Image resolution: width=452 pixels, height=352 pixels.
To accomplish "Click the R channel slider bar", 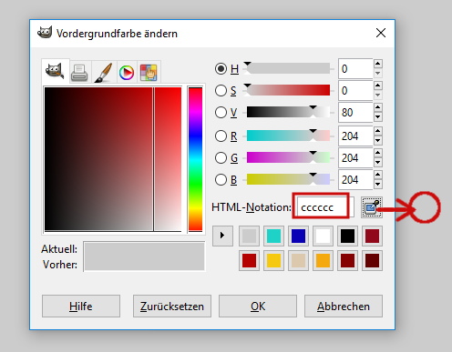I will [x=288, y=136].
